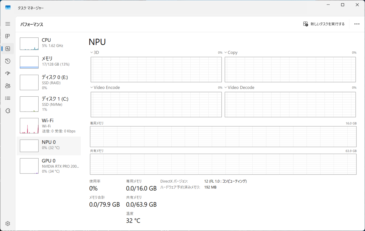Click the 0.0/16.0 GB dedicated memory value

[x=141, y=188]
